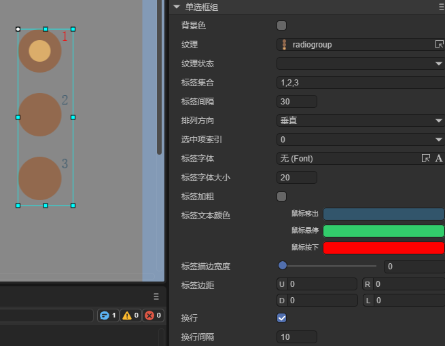Toggle the info log filter icon
This screenshot has width=445, height=346.
(108, 315)
